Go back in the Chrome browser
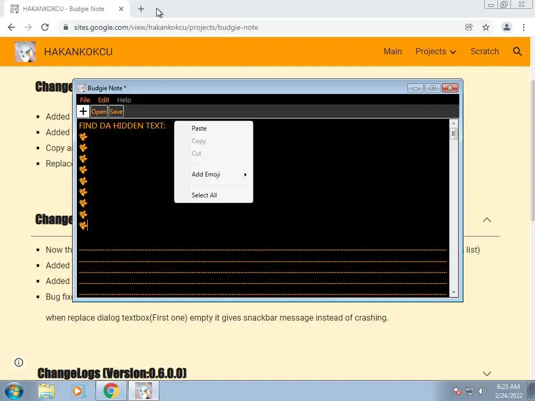This screenshot has height=401, width=535. (11, 27)
